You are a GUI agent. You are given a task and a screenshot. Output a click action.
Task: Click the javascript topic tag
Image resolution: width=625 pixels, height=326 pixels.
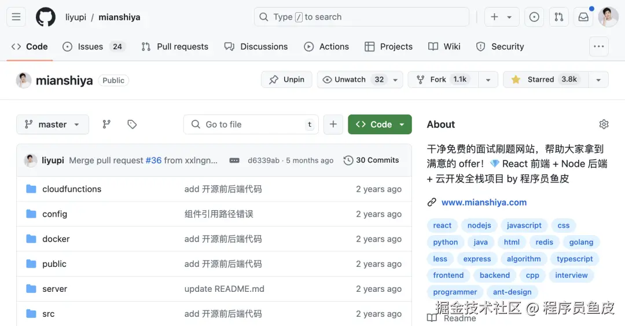click(524, 225)
